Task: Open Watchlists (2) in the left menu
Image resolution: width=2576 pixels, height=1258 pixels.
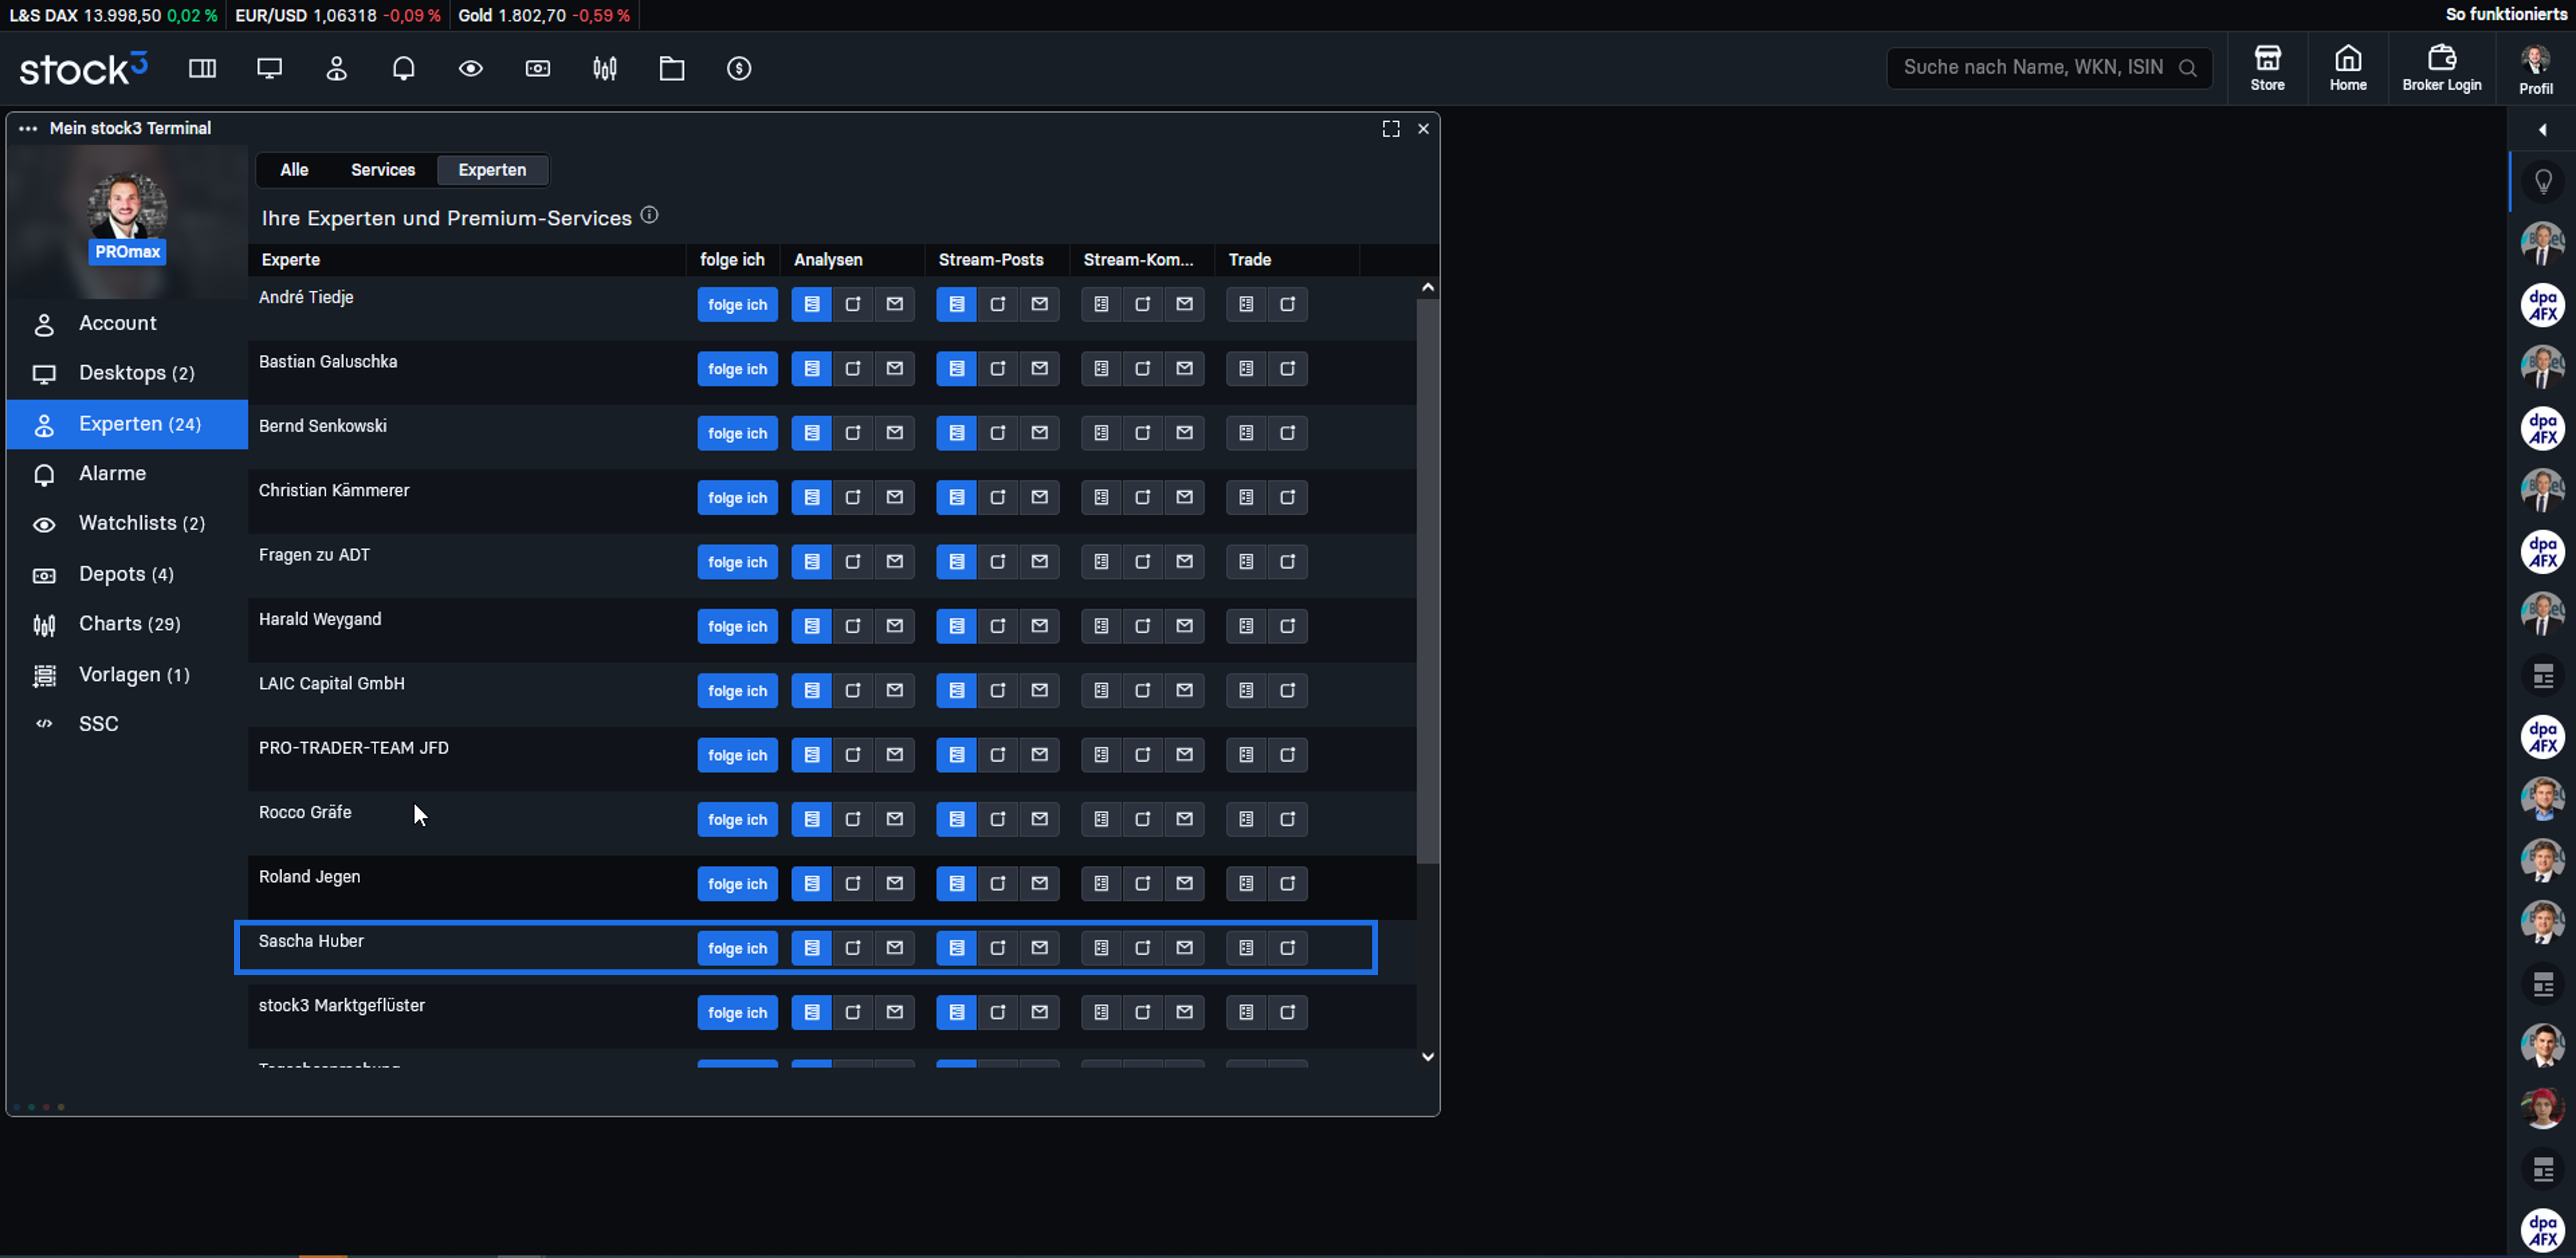Action: (127, 524)
